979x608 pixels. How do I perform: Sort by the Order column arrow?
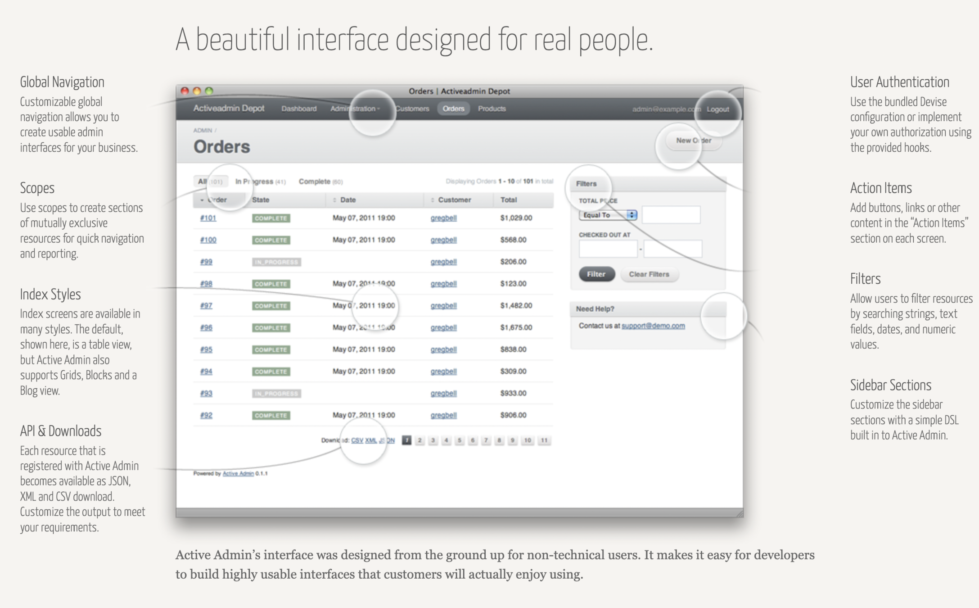203,200
